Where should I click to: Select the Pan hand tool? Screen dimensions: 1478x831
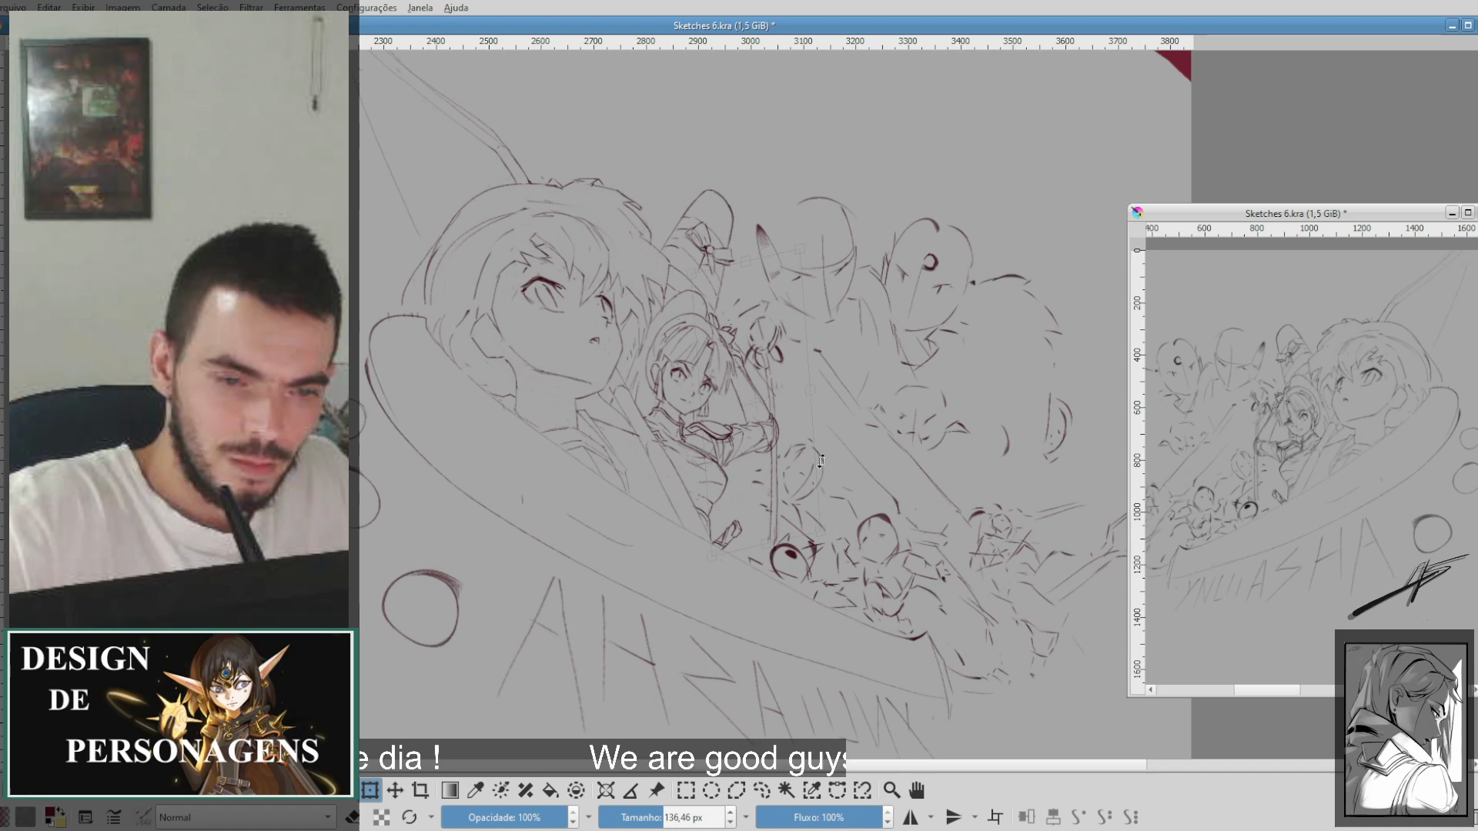pyautogui.click(x=917, y=790)
